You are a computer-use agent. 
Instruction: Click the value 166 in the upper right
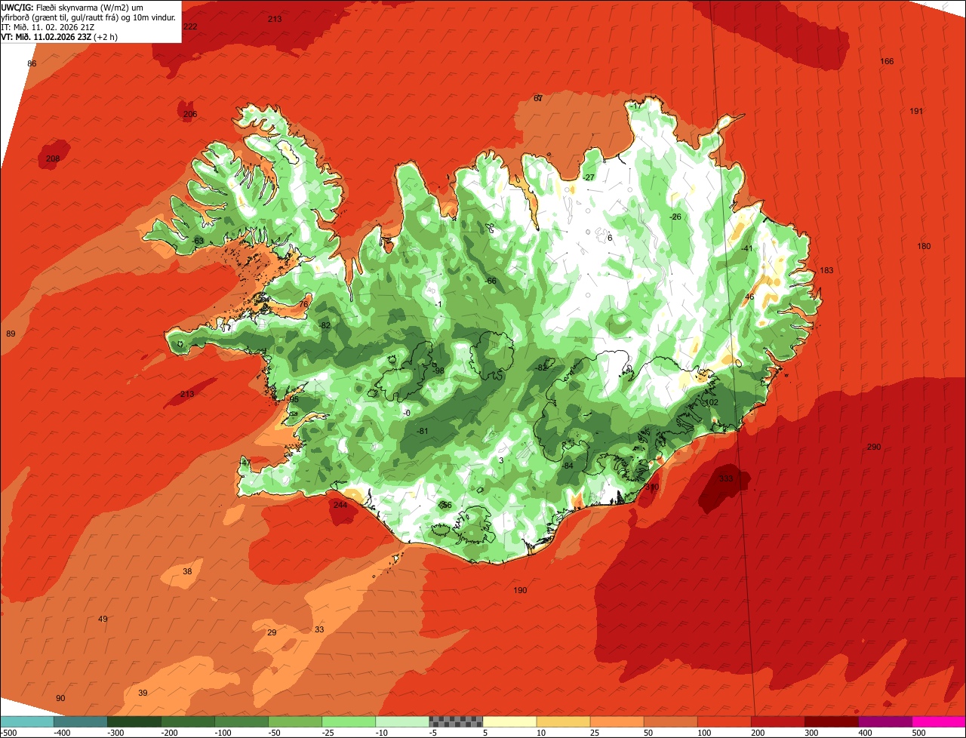[888, 61]
